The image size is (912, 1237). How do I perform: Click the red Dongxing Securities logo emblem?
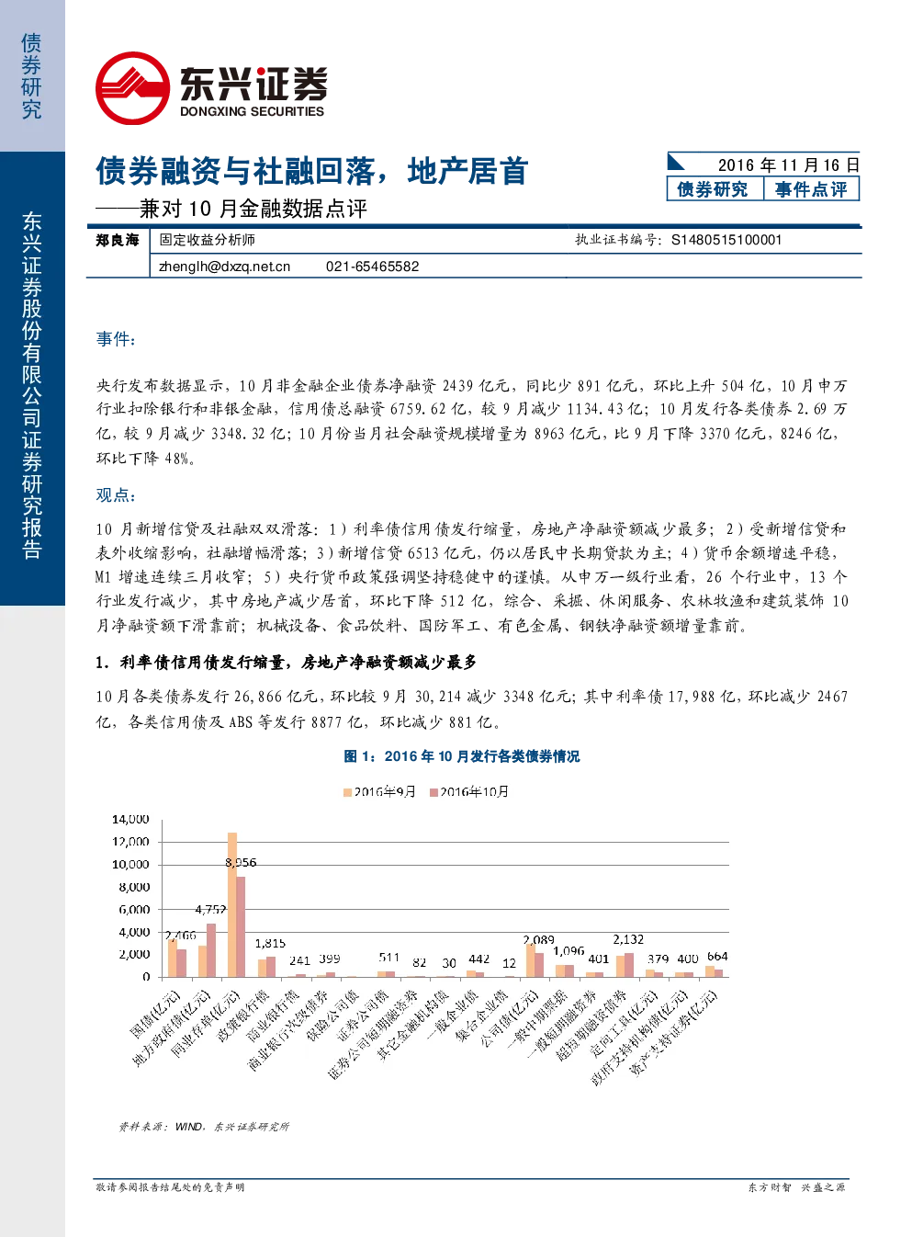pyautogui.click(x=133, y=88)
